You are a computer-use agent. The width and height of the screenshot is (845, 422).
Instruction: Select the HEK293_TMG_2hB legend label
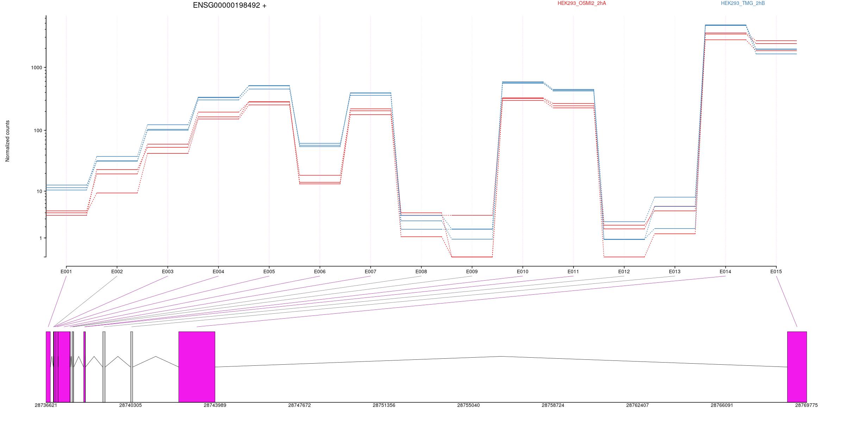[x=743, y=3]
